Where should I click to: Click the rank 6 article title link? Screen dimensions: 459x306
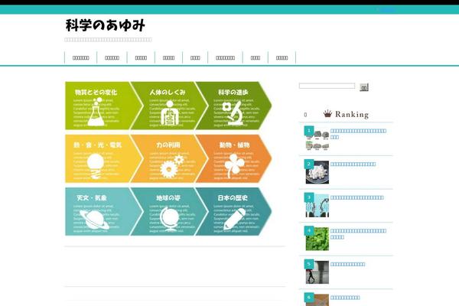click(345, 298)
